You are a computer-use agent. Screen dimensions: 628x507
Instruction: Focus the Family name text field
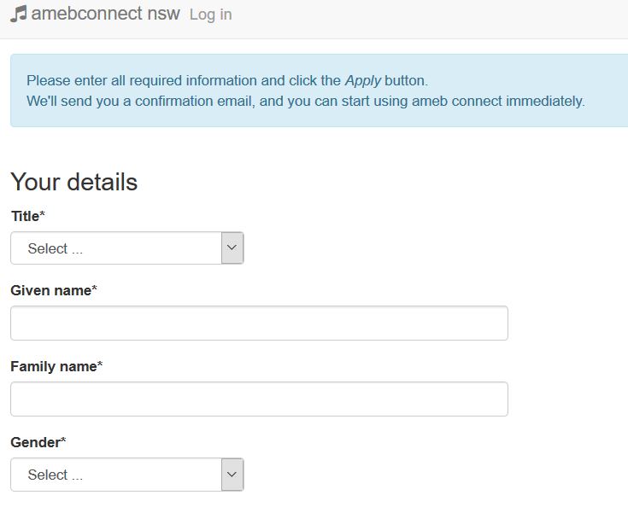[x=259, y=399]
